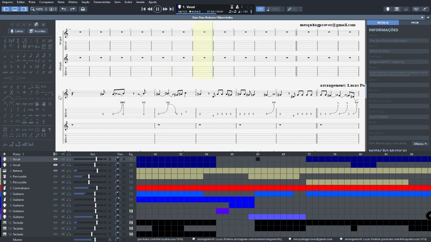The image size is (431, 242).
Task: Edit the artist field FIELD OF VIEW
Action: coord(399,51)
